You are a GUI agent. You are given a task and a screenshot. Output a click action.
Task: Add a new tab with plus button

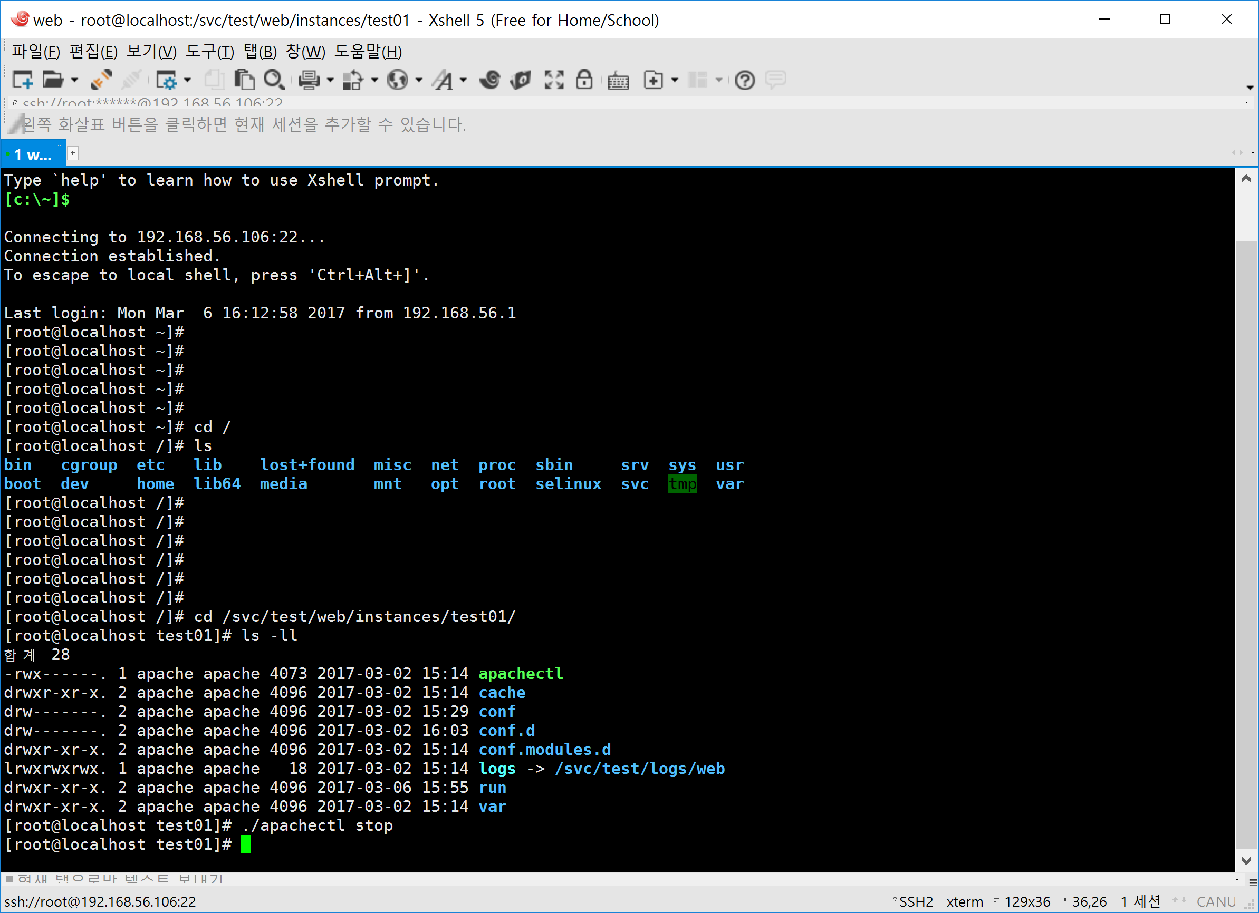73,153
